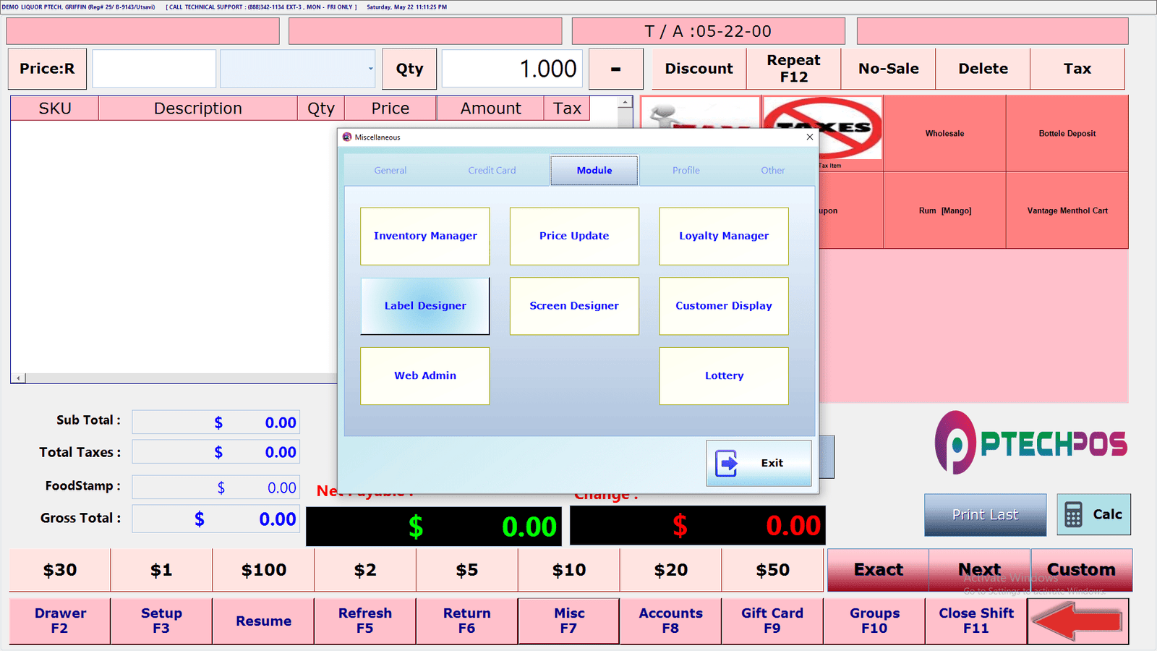Image resolution: width=1157 pixels, height=651 pixels.
Task: Click item list scroll left arrow
Action: (19, 378)
